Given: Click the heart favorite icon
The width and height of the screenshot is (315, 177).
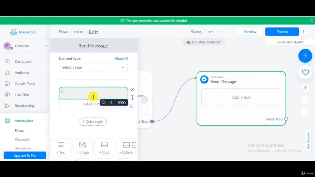Looking at the screenshot, I should pos(305,72).
